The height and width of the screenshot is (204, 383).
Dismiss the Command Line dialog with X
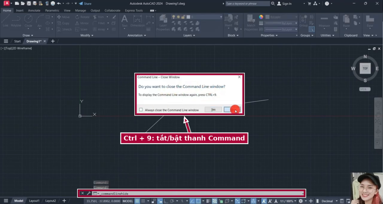coord(239,77)
